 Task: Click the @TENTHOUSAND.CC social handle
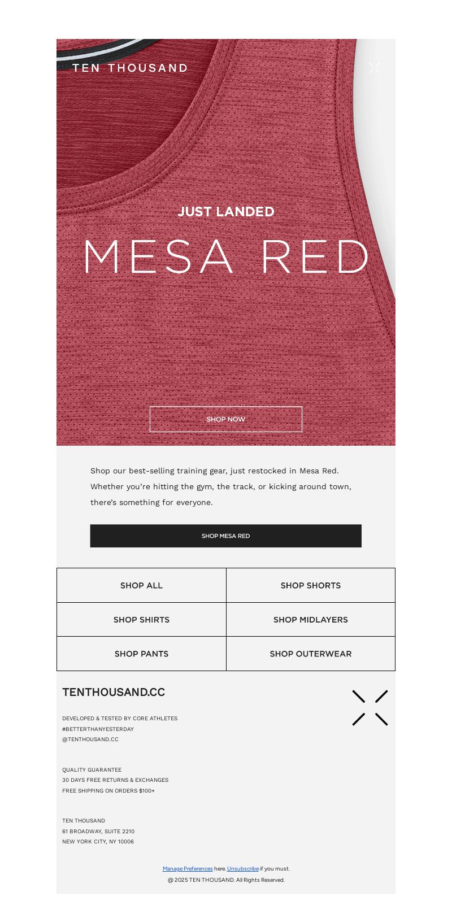pyautogui.click(x=90, y=739)
